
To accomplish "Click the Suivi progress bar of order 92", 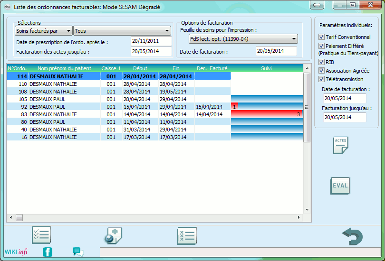I will [267, 107].
